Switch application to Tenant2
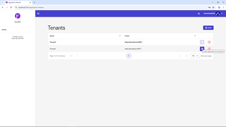 (x=202, y=49)
